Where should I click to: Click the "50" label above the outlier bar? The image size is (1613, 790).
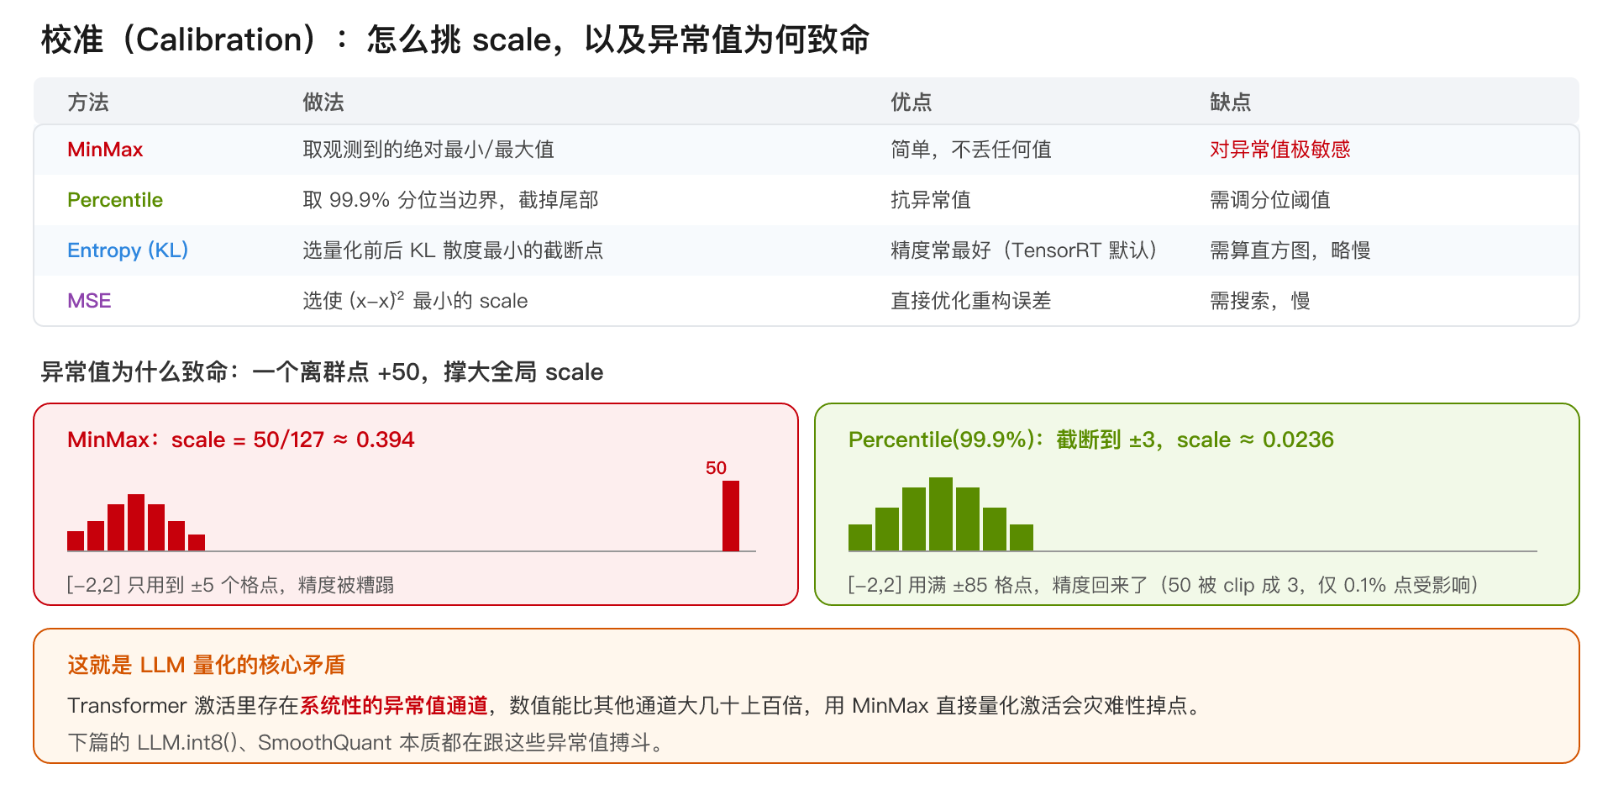716,468
